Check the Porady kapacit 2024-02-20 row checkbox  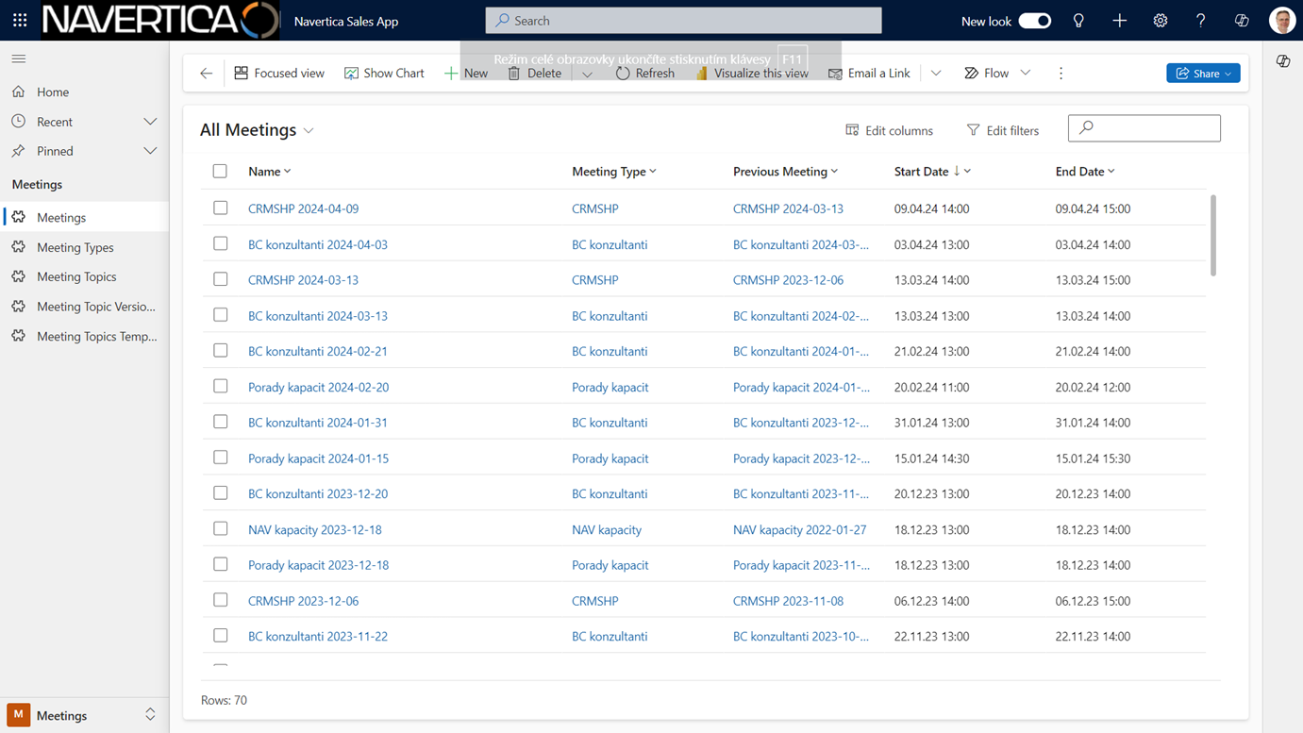tap(220, 386)
